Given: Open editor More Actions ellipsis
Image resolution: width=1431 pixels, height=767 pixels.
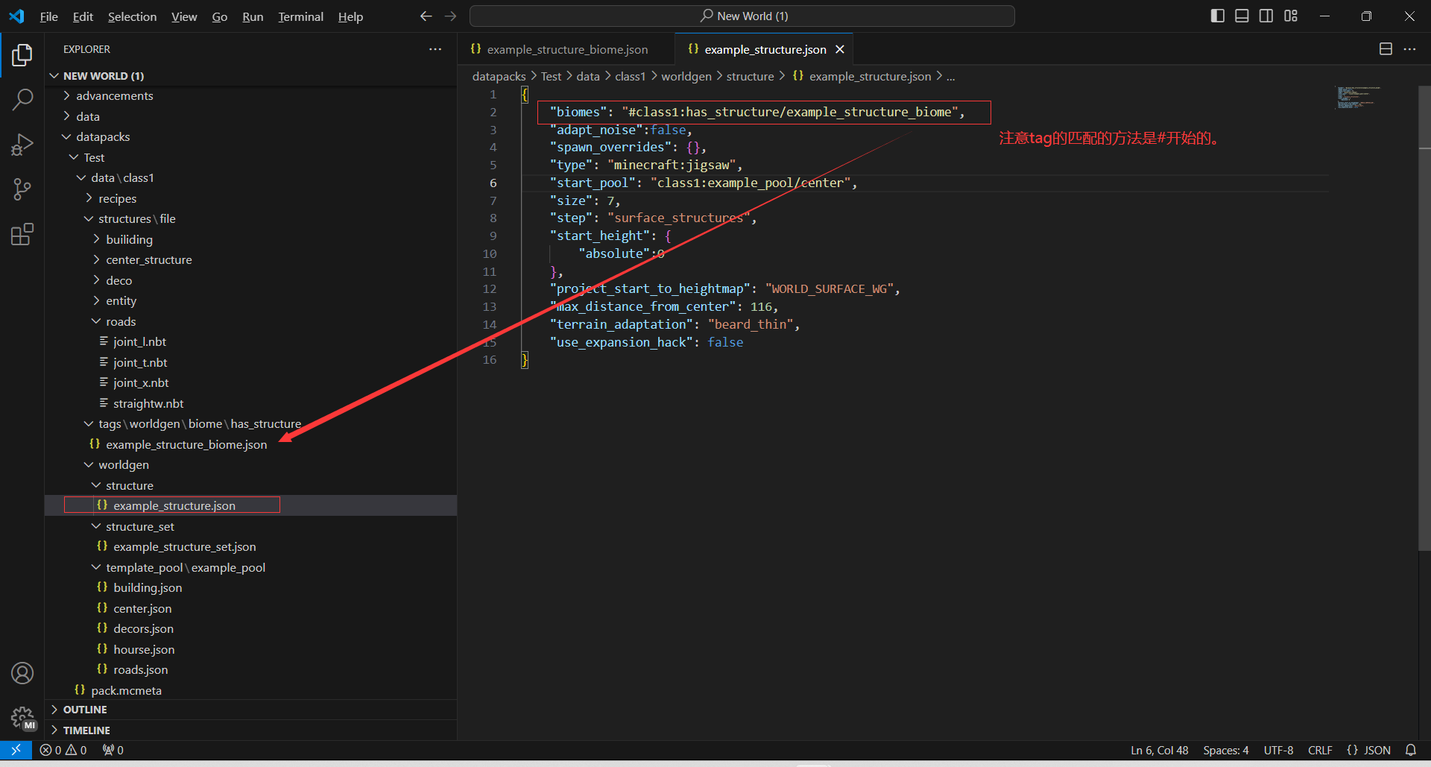Looking at the screenshot, I should [x=1409, y=49].
